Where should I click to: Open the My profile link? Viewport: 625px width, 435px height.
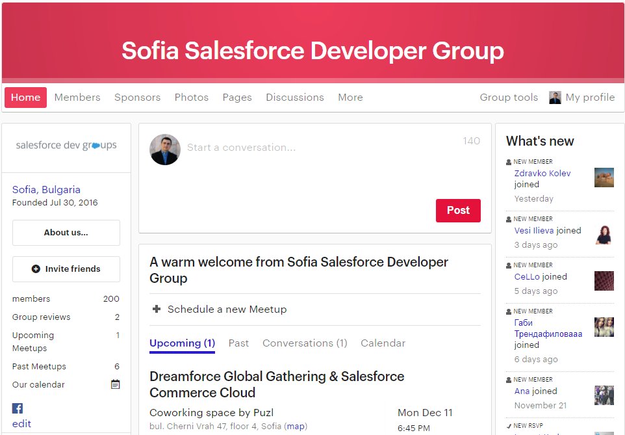[x=590, y=98]
